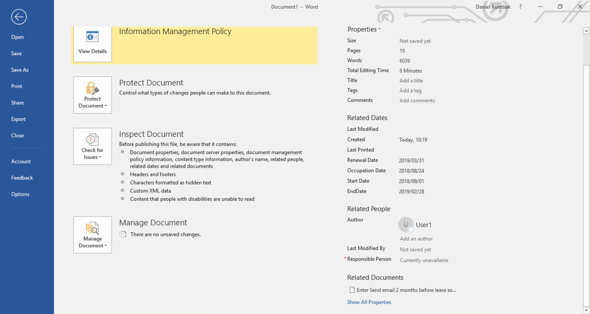
Task: Choose Save As in the sidebar
Action: tap(20, 70)
